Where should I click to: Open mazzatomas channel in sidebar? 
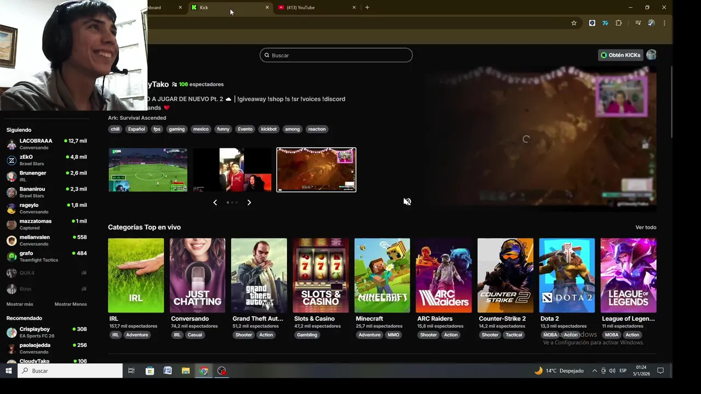[x=47, y=224]
